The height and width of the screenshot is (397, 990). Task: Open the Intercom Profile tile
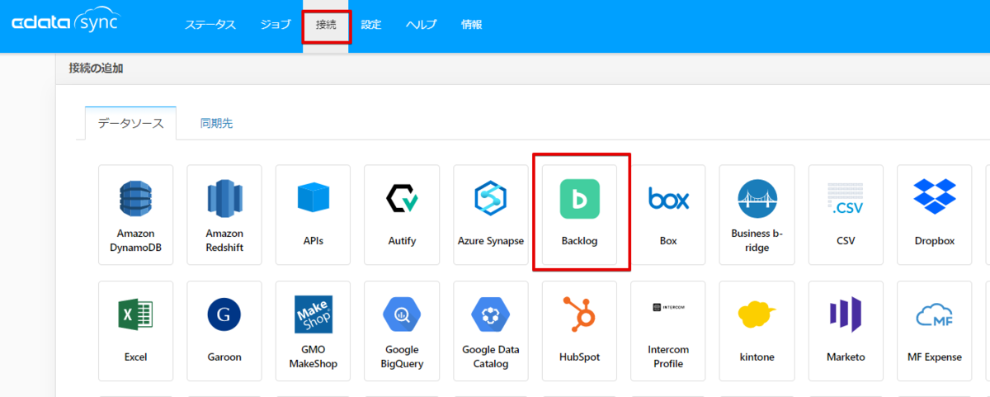(x=668, y=330)
